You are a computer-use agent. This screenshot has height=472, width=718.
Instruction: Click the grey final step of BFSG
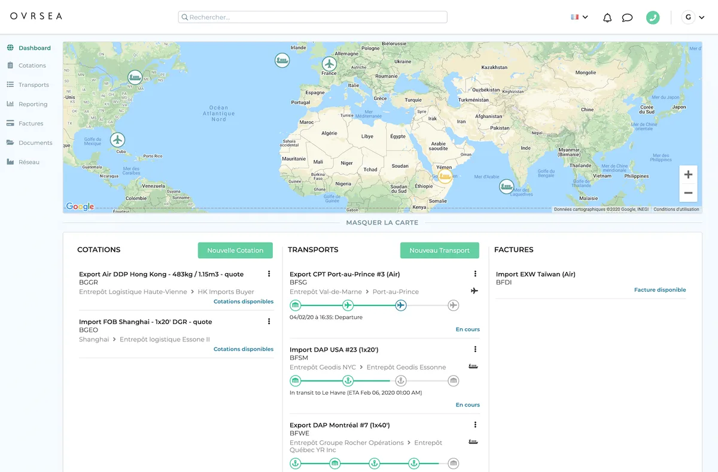coord(454,305)
